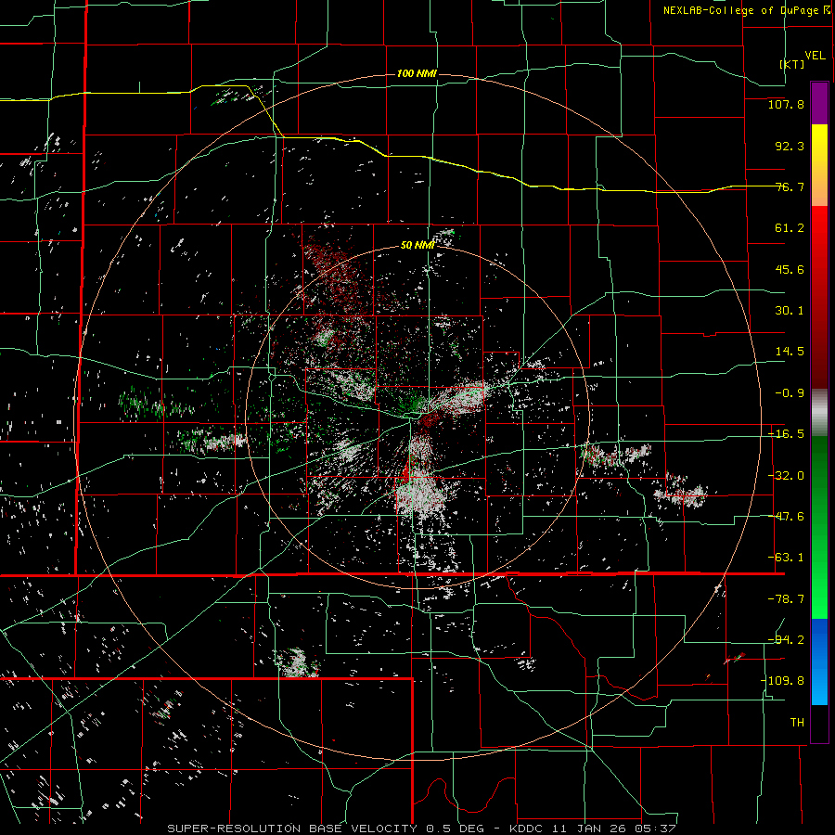Select the 61.2 legend value
Screen dimensions: 835x835
790,228
